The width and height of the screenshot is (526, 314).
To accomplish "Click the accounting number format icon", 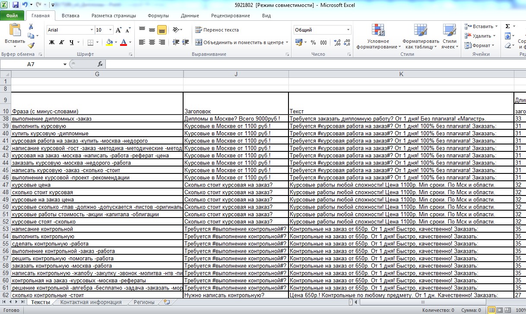I will click(x=298, y=42).
